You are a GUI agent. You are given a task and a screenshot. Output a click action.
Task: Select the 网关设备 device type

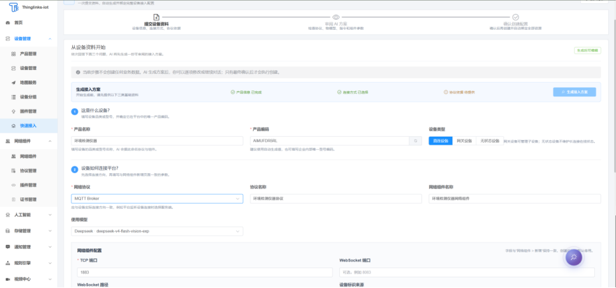point(464,141)
